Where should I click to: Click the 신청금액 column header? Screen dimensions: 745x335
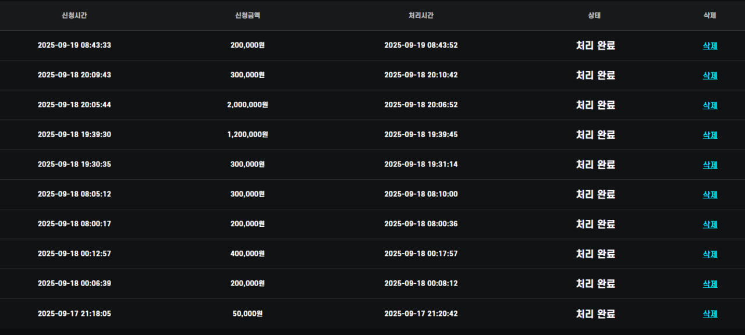point(247,16)
